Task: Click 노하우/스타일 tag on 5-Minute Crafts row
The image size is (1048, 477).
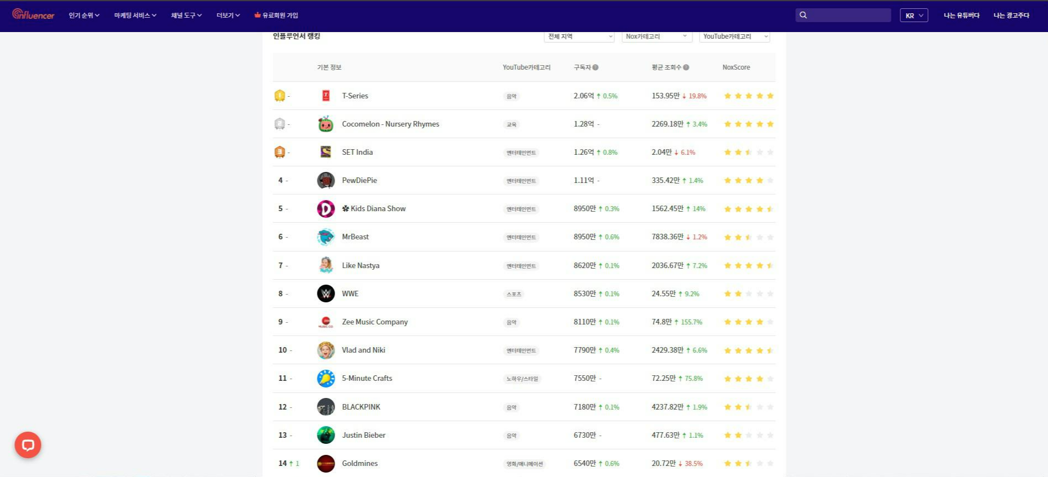Action: [523, 379]
